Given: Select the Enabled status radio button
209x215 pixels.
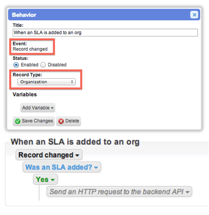Looking at the screenshot, I should tap(16, 65).
